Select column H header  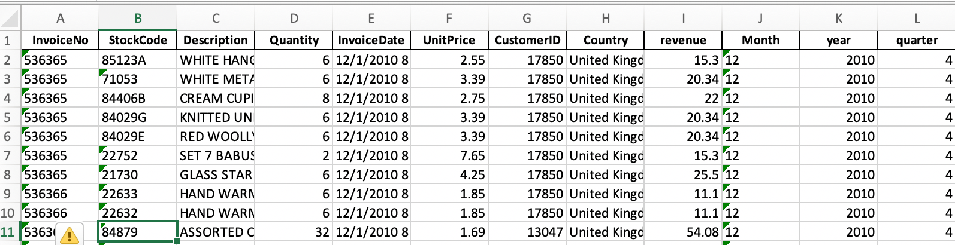coord(605,19)
